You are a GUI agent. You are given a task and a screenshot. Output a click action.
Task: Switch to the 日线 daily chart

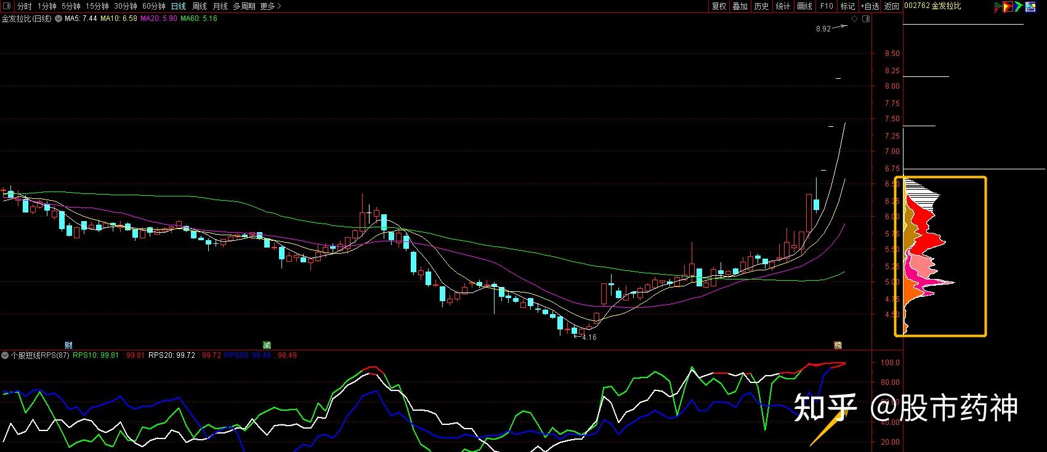179,6
